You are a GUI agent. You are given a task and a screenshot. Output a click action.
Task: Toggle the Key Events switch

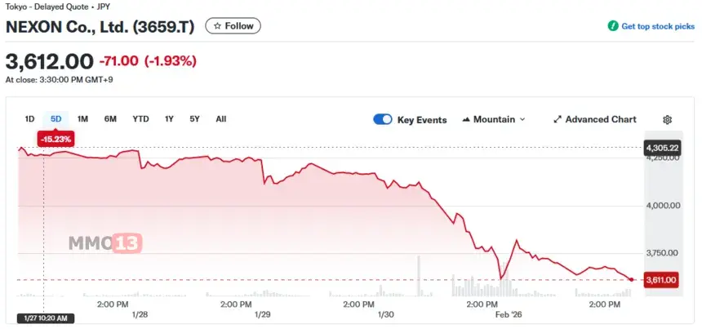point(383,119)
